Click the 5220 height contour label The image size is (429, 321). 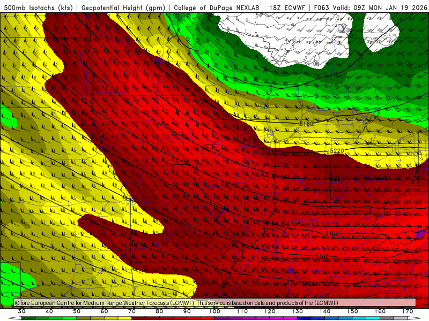point(337,151)
